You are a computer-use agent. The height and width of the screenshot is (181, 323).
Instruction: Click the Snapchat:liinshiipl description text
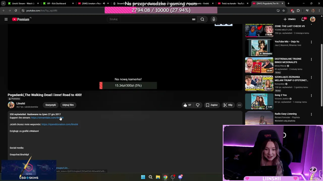click(19, 155)
